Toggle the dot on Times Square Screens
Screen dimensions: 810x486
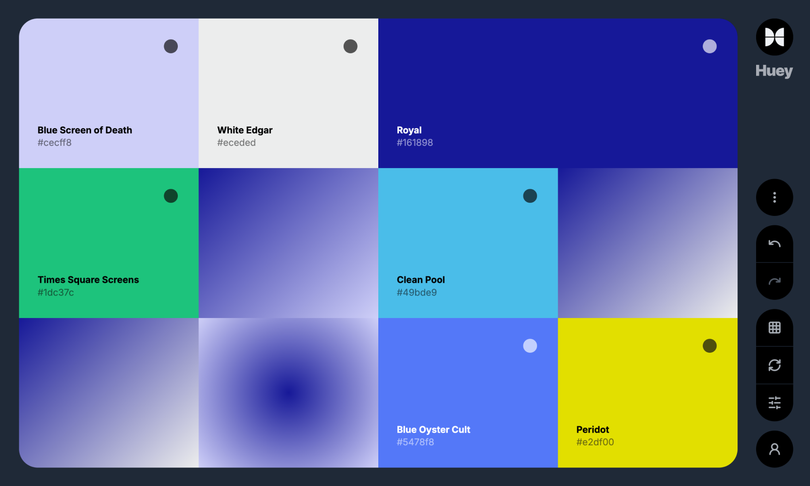tap(171, 196)
